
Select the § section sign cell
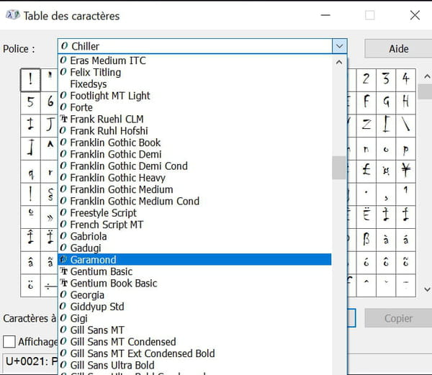coord(50,194)
